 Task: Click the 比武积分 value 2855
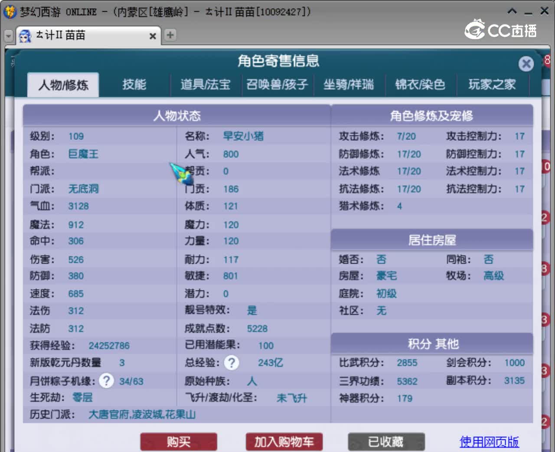pyautogui.click(x=407, y=363)
